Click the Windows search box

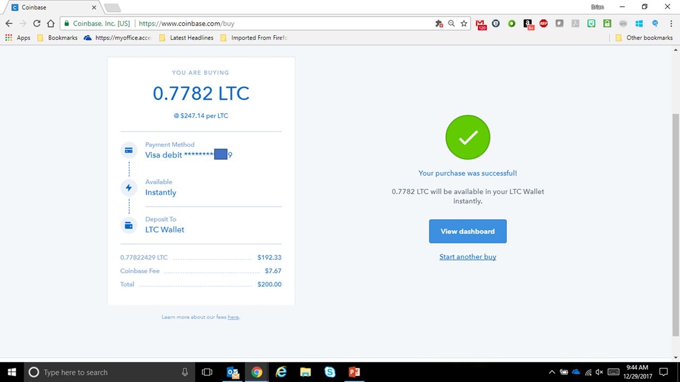[x=109, y=372]
